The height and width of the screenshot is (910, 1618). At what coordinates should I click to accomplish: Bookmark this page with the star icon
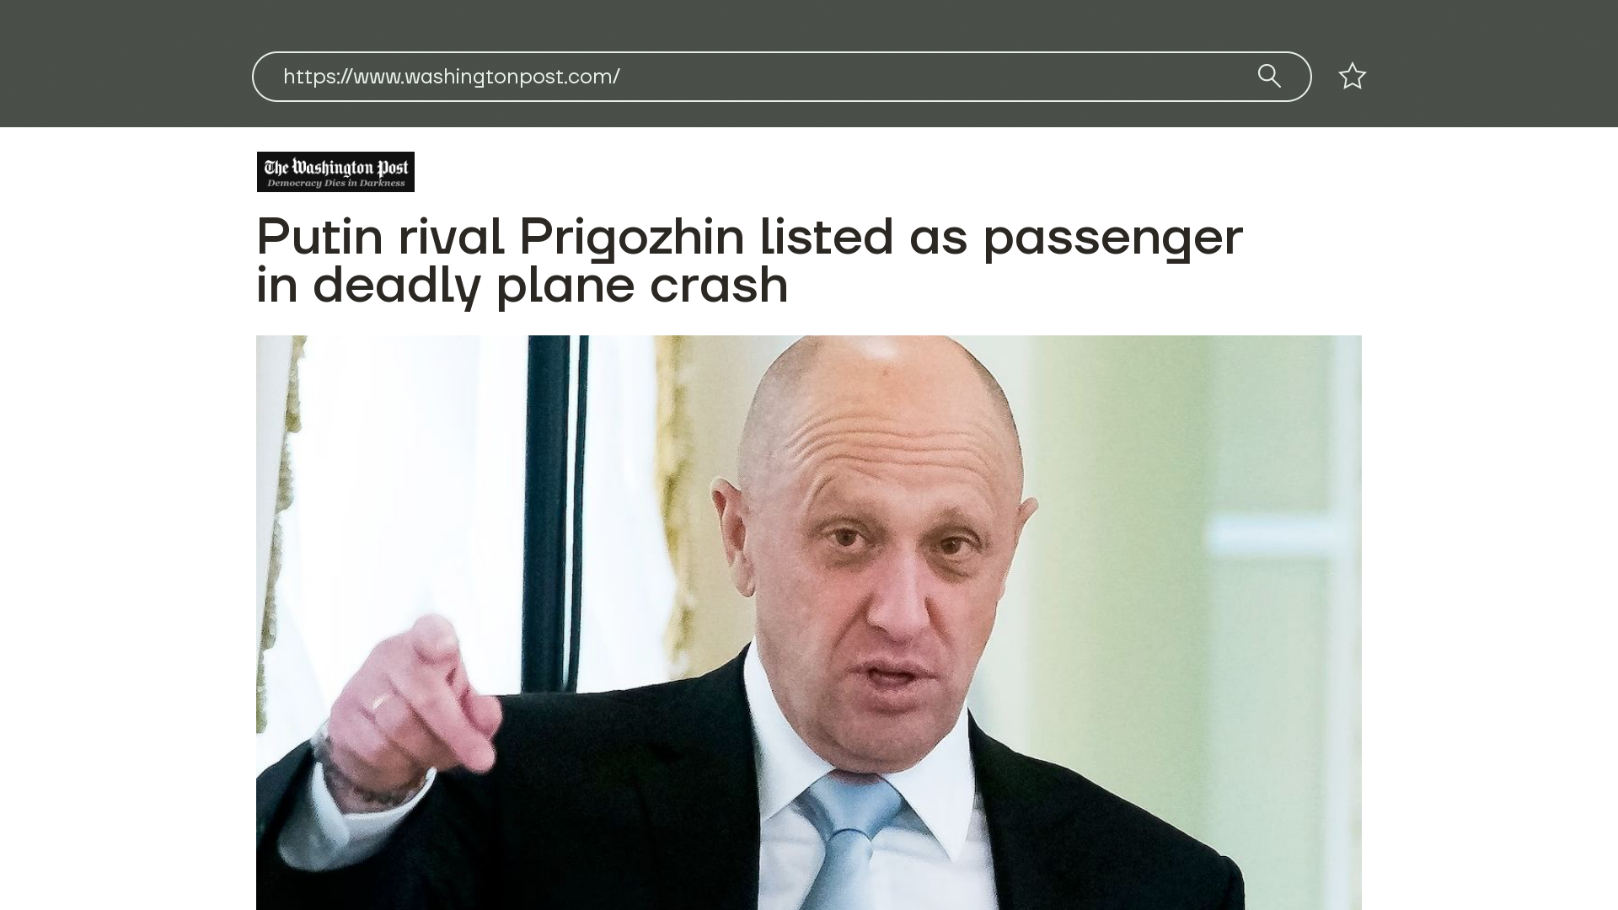click(1352, 76)
